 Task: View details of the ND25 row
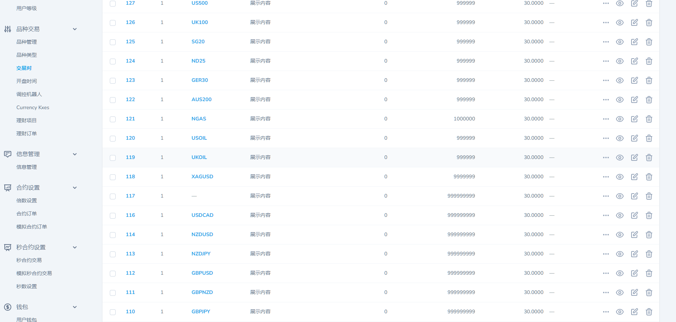pos(619,61)
